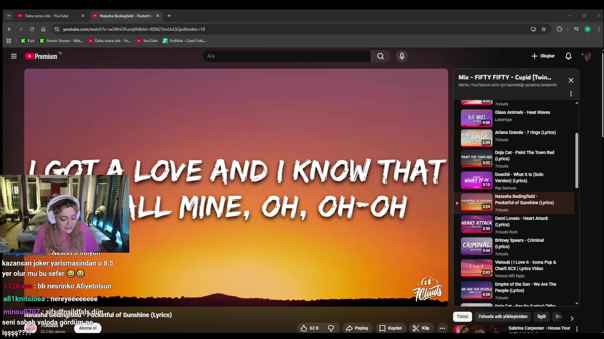
Task: Open FotMob bookmark
Action: click(x=185, y=40)
